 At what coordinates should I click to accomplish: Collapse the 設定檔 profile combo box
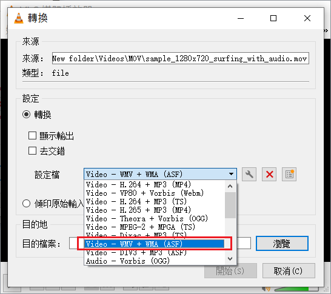pyautogui.click(x=160, y=174)
